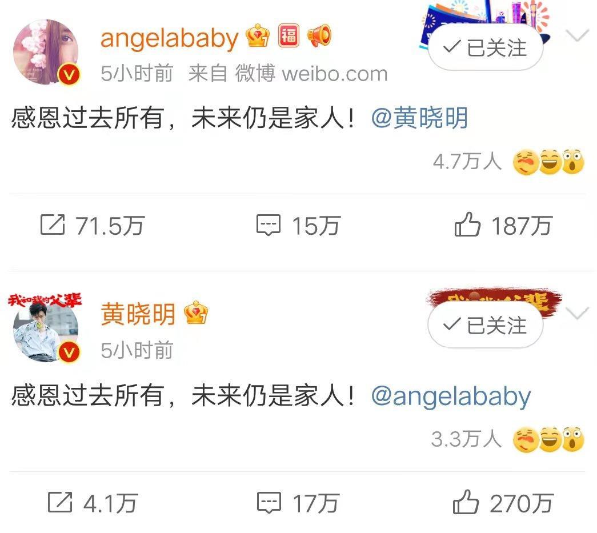Open comments on angelababy's post

pos(269,225)
